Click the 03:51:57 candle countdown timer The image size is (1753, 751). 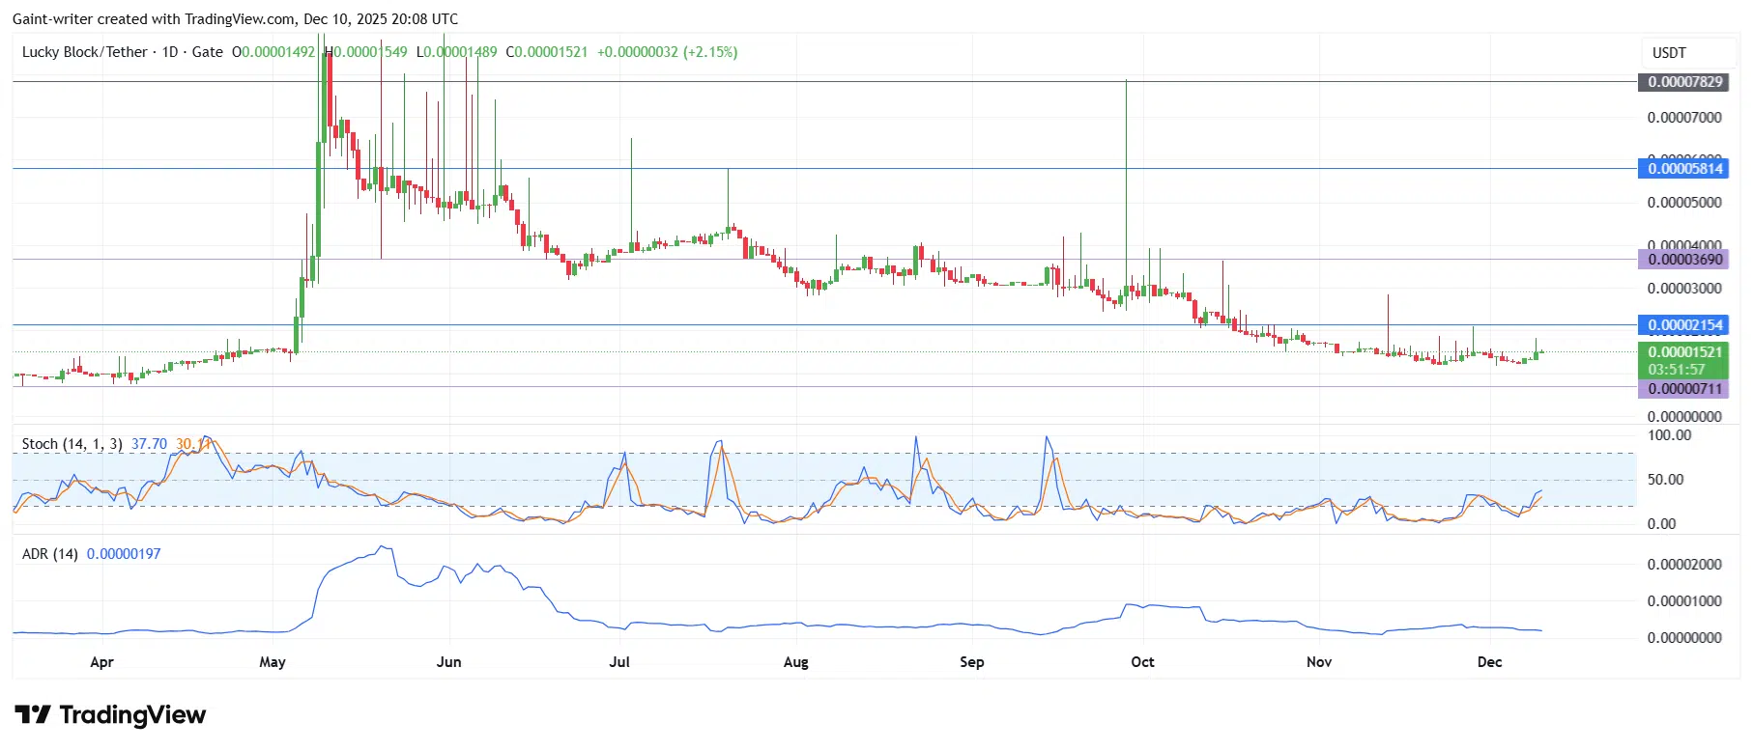(x=1676, y=370)
